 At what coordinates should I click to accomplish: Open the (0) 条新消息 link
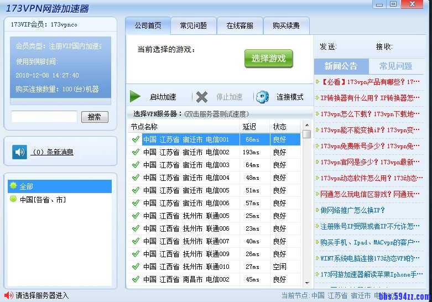tap(53, 152)
